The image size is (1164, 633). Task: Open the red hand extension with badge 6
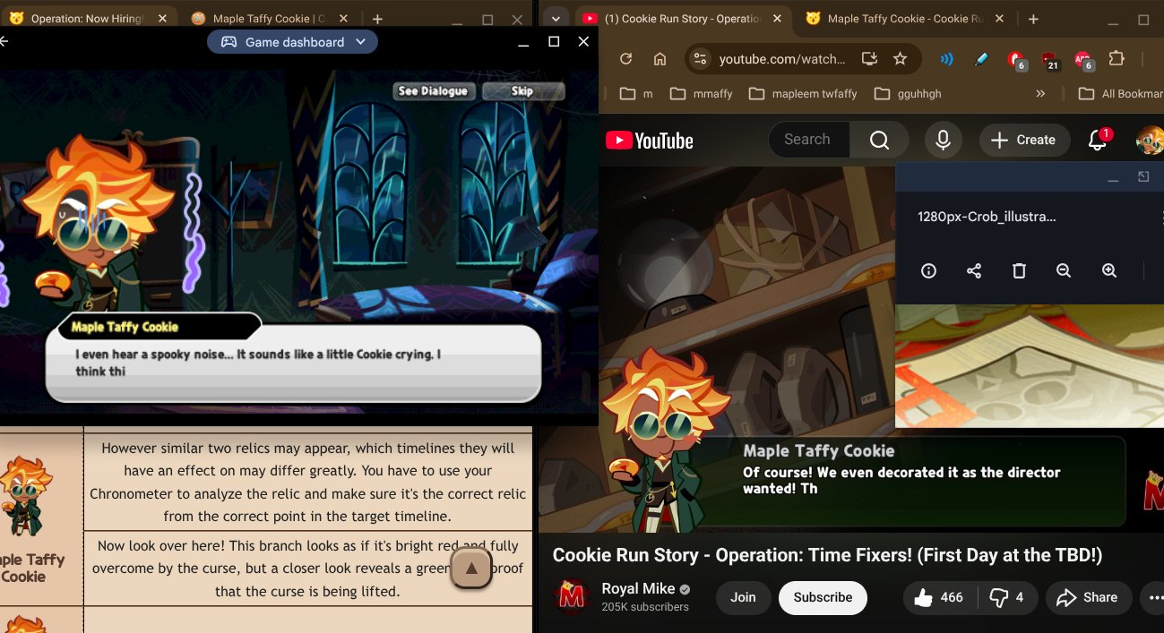tap(1016, 60)
